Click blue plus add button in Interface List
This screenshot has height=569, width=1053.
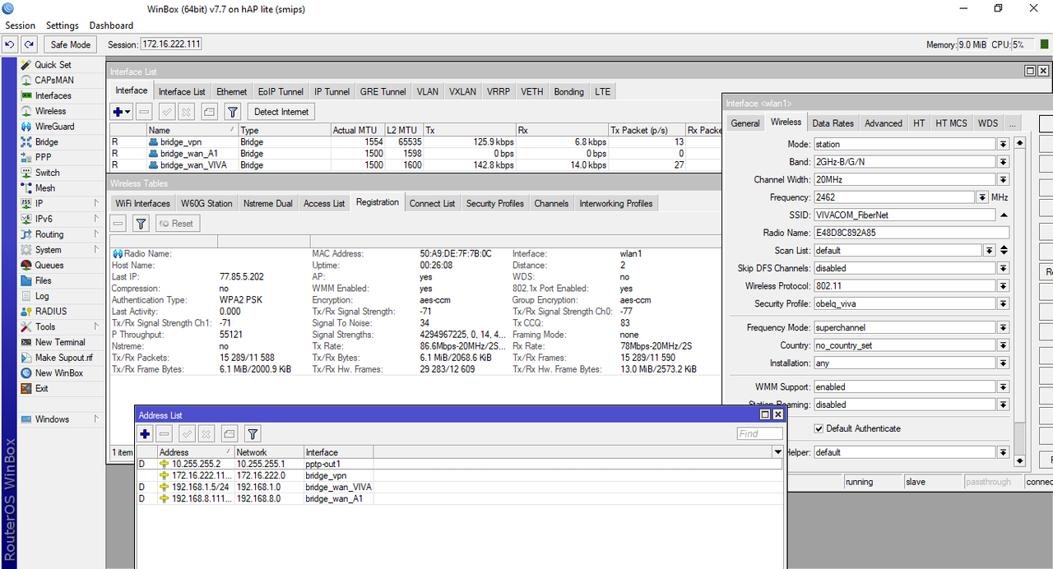coord(121,112)
